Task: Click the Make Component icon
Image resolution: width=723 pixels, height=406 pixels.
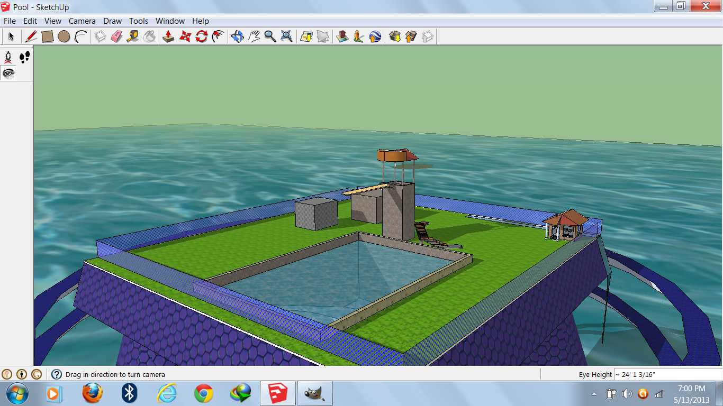Action: 100,36
